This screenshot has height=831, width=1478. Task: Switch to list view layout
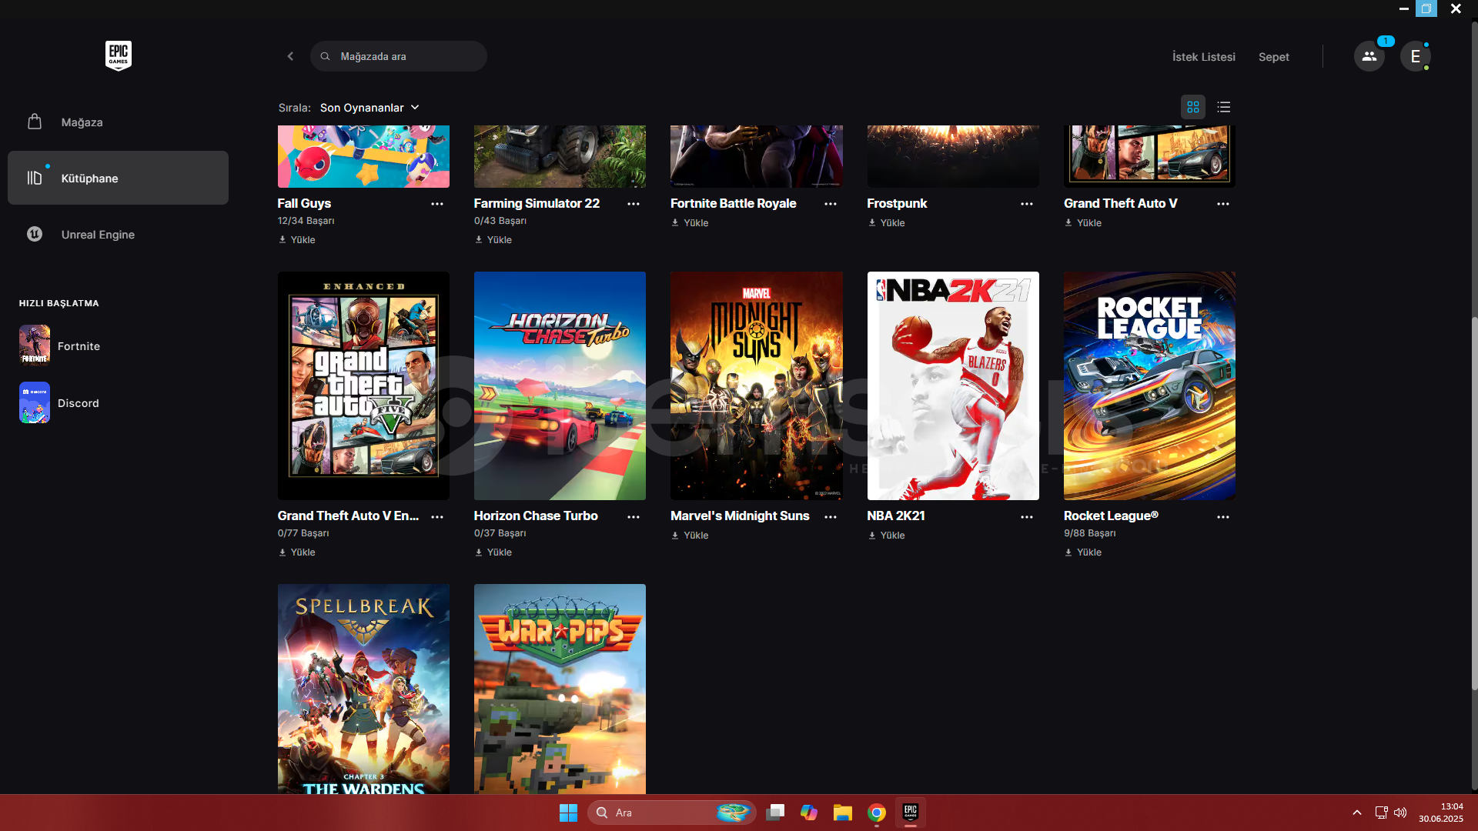(1224, 107)
